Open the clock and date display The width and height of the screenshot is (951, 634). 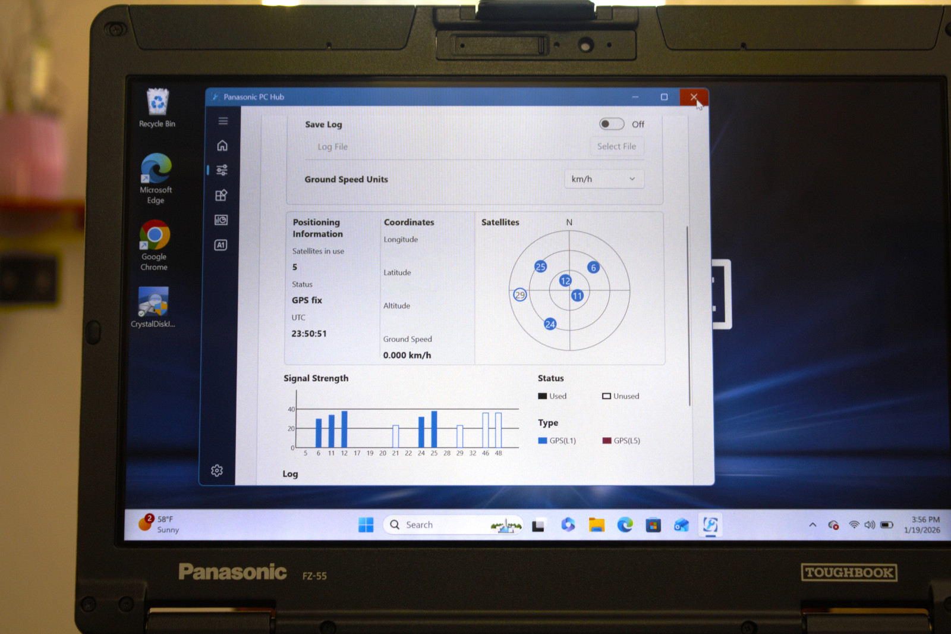tap(922, 525)
